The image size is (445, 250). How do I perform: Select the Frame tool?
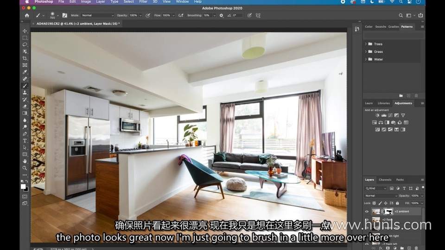coord(25,65)
